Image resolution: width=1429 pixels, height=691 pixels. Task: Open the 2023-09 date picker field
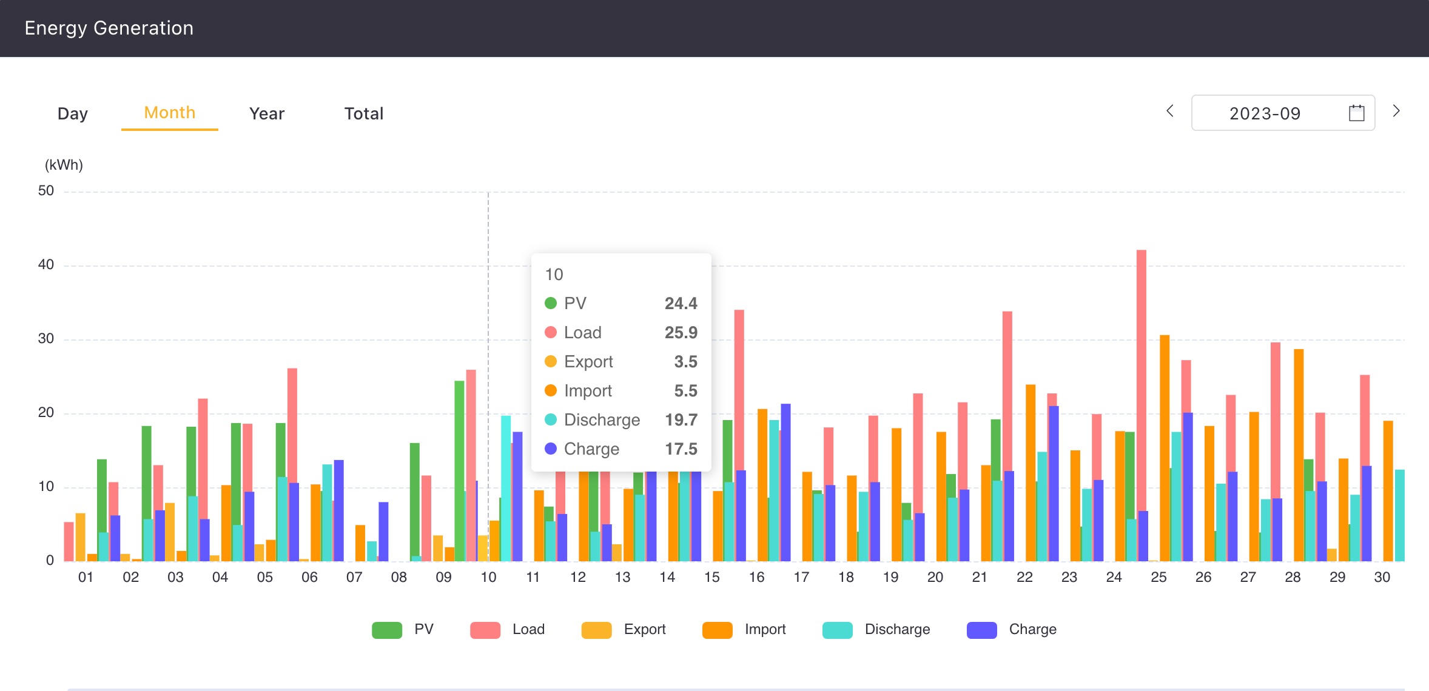click(1265, 113)
